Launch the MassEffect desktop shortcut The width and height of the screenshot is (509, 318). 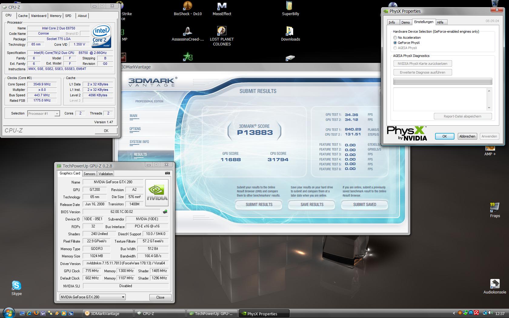tap(222, 8)
